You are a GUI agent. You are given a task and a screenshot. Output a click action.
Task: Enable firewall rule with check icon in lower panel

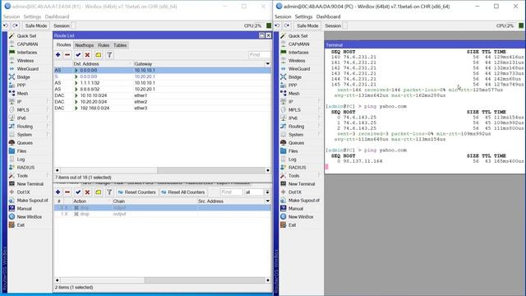click(78, 192)
